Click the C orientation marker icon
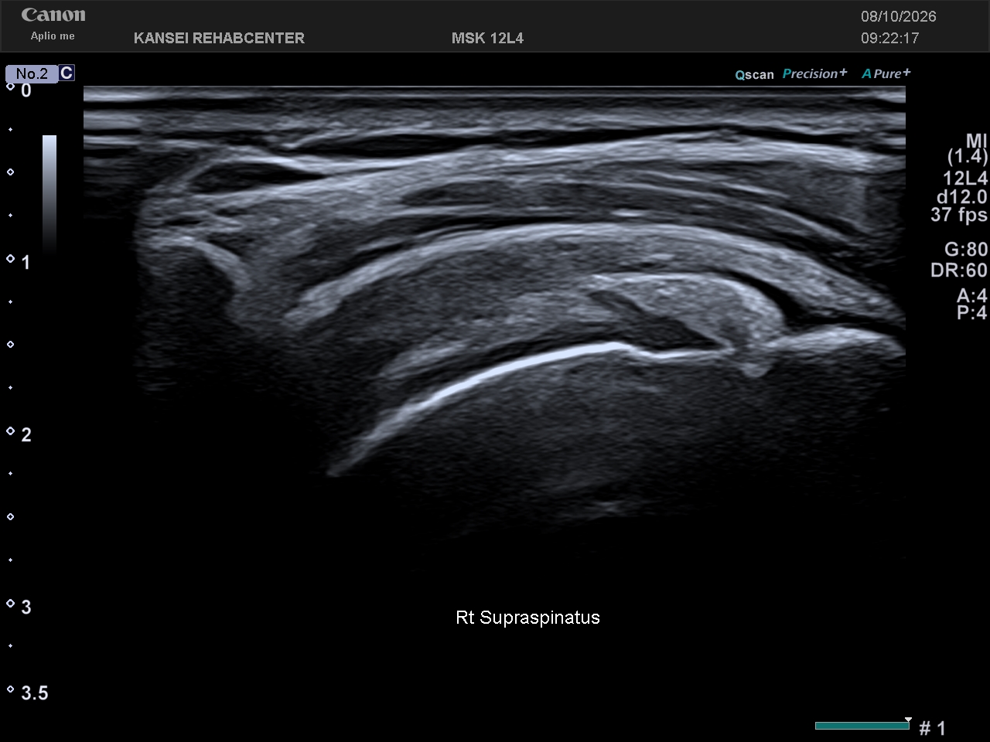 pos(67,73)
